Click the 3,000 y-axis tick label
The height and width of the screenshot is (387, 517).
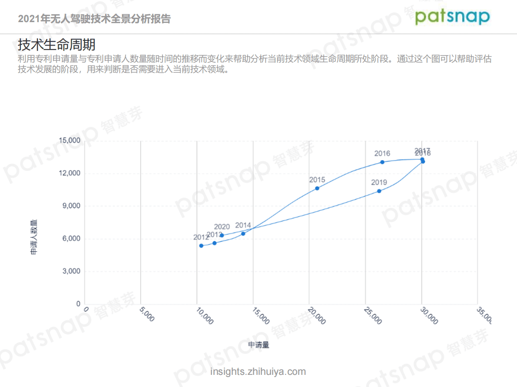click(71, 272)
